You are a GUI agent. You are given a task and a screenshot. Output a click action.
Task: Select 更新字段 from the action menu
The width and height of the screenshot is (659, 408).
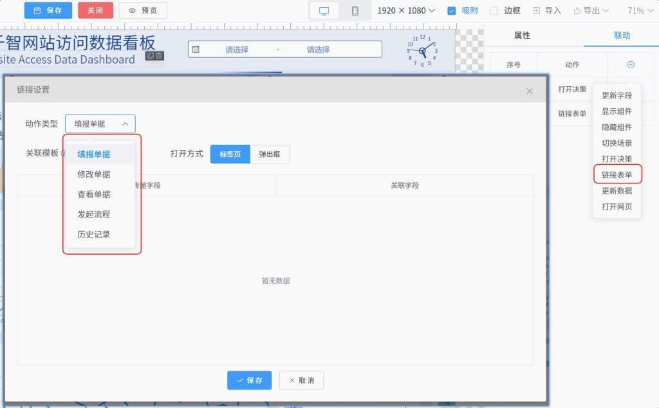point(617,95)
